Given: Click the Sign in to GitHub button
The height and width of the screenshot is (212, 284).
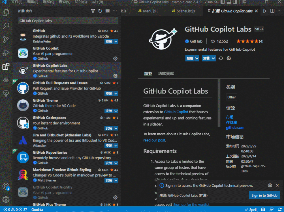Looking at the screenshot, I should pos(264,195).
